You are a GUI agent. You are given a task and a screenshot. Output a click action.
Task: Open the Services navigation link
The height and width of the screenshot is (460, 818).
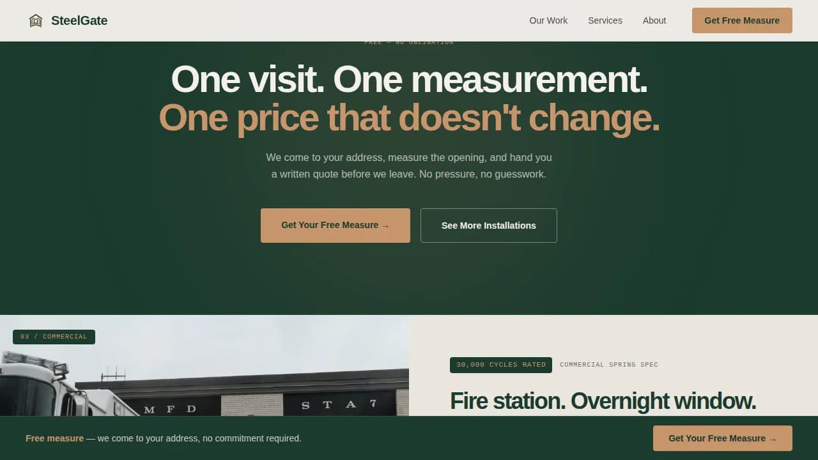click(605, 20)
